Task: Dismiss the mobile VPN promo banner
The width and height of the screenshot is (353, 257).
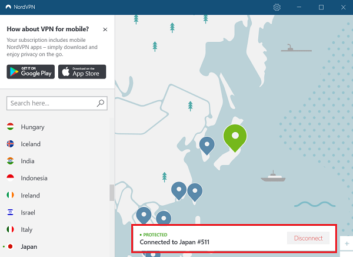Action: (105, 29)
